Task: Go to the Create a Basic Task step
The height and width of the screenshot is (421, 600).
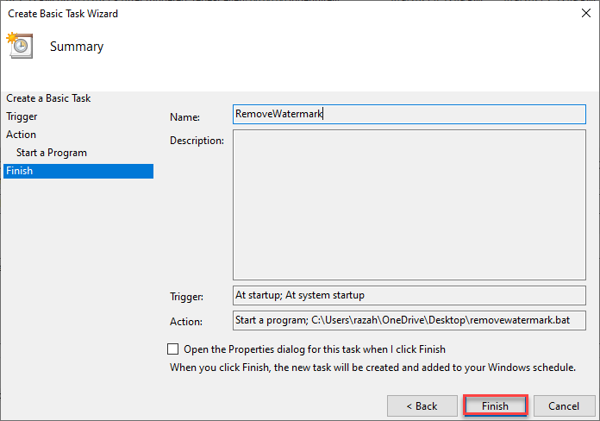Action: click(48, 98)
